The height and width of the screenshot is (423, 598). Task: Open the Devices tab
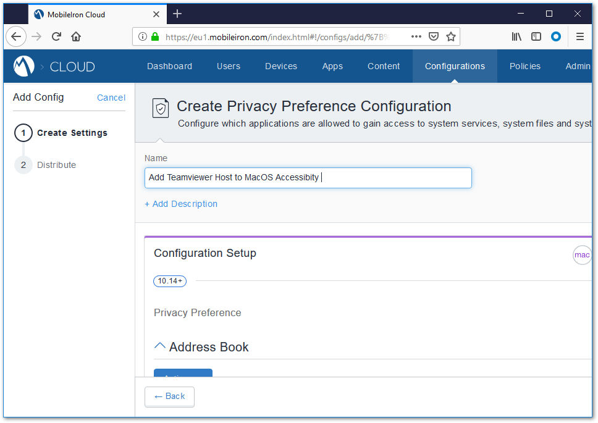(x=281, y=66)
